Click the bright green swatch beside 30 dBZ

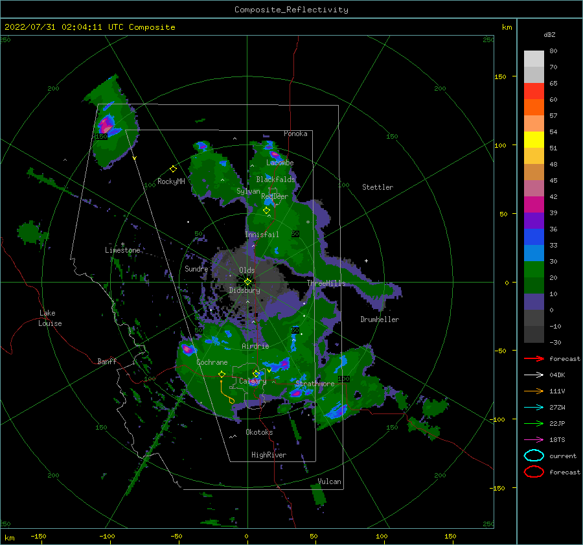pyautogui.click(x=534, y=269)
